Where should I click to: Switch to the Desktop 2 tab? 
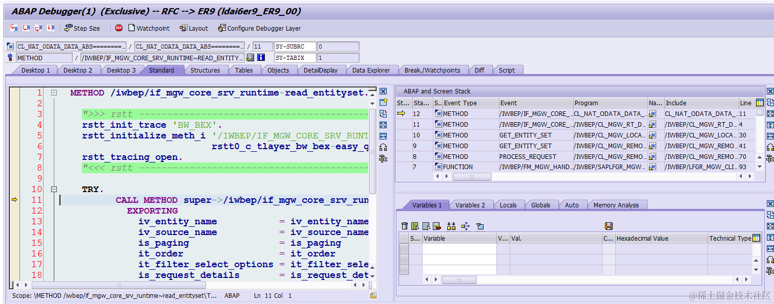(x=78, y=70)
